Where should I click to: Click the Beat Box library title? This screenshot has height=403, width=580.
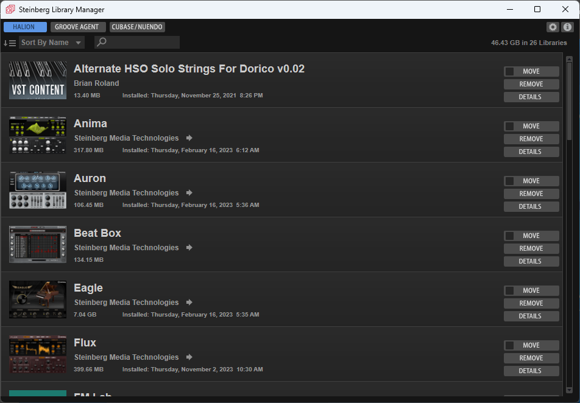pyautogui.click(x=97, y=233)
